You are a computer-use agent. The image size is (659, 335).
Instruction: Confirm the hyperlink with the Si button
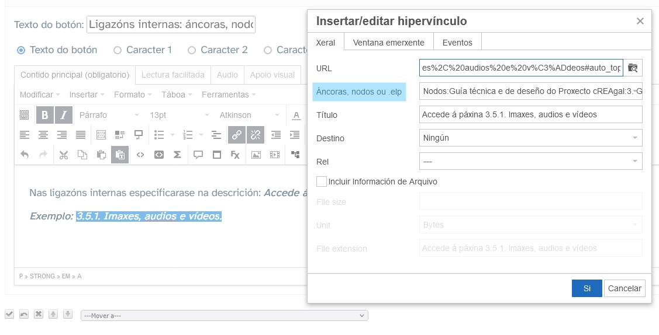pyautogui.click(x=586, y=288)
